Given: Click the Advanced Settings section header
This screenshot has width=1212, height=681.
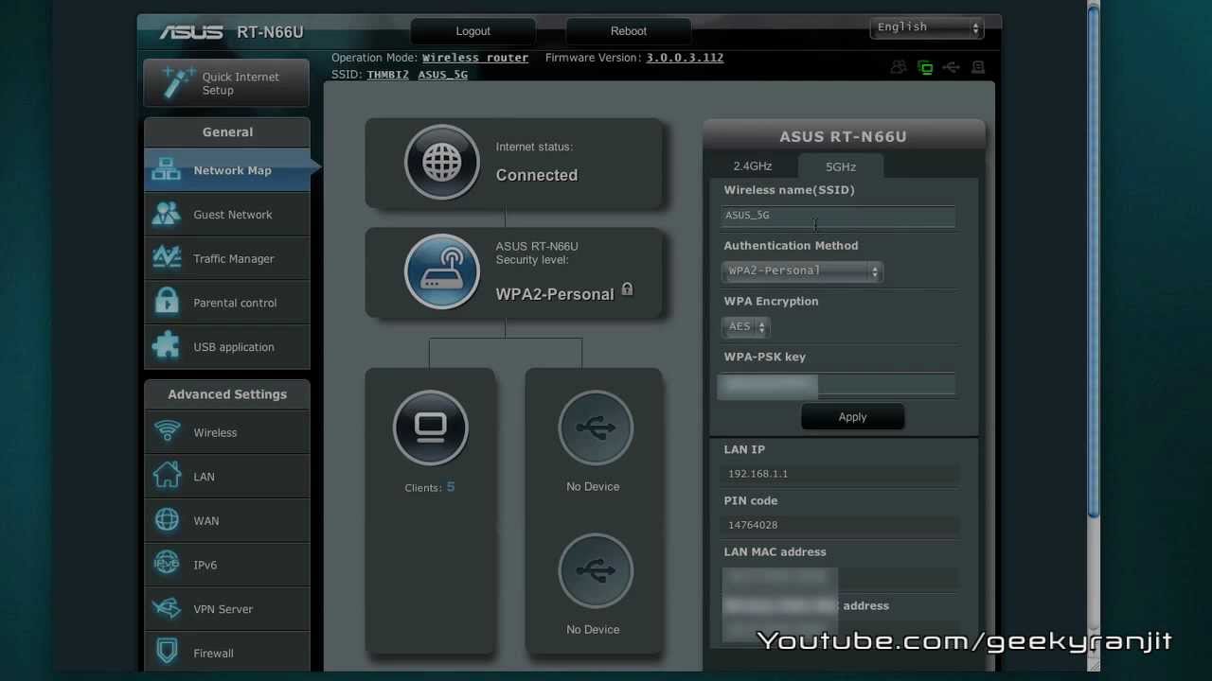Looking at the screenshot, I should tap(227, 394).
